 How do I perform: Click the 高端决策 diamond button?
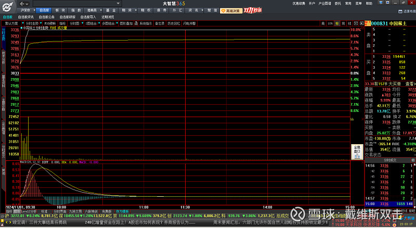click(x=231, y=10)
